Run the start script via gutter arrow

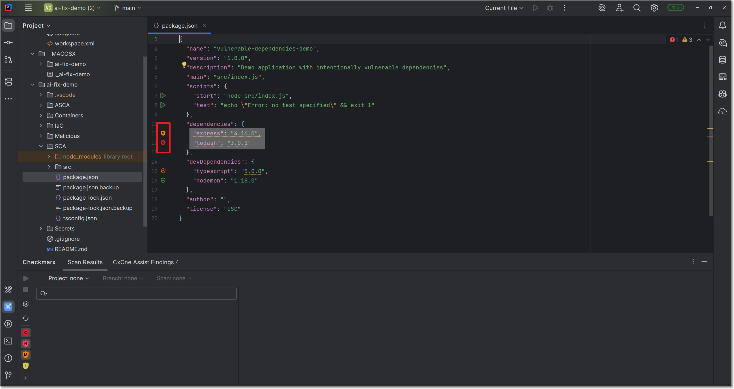[163, 95]
